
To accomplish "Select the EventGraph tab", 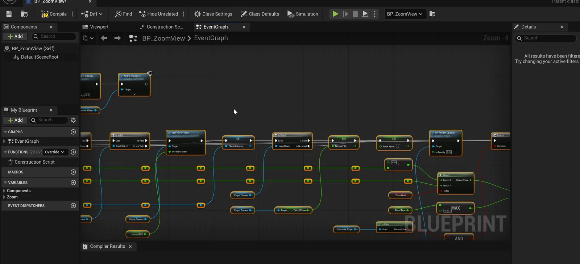I will coord(216,27).
